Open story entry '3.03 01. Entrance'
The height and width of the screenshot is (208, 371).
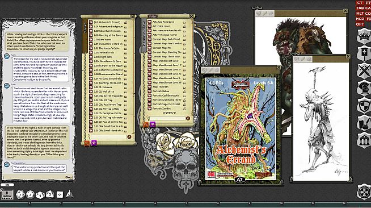(103, 88)
